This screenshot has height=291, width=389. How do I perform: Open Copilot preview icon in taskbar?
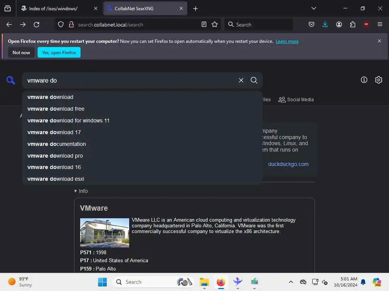tap(376, 282)
